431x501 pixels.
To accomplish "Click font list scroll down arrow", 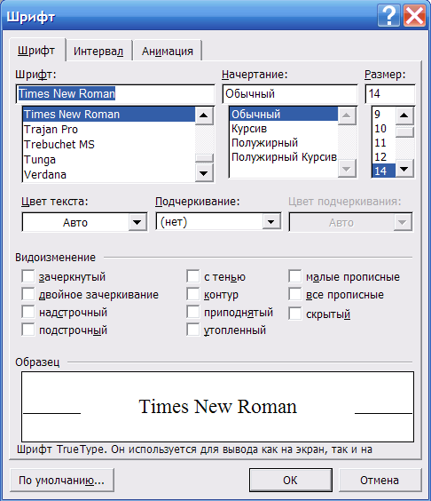I will point(204,173).
